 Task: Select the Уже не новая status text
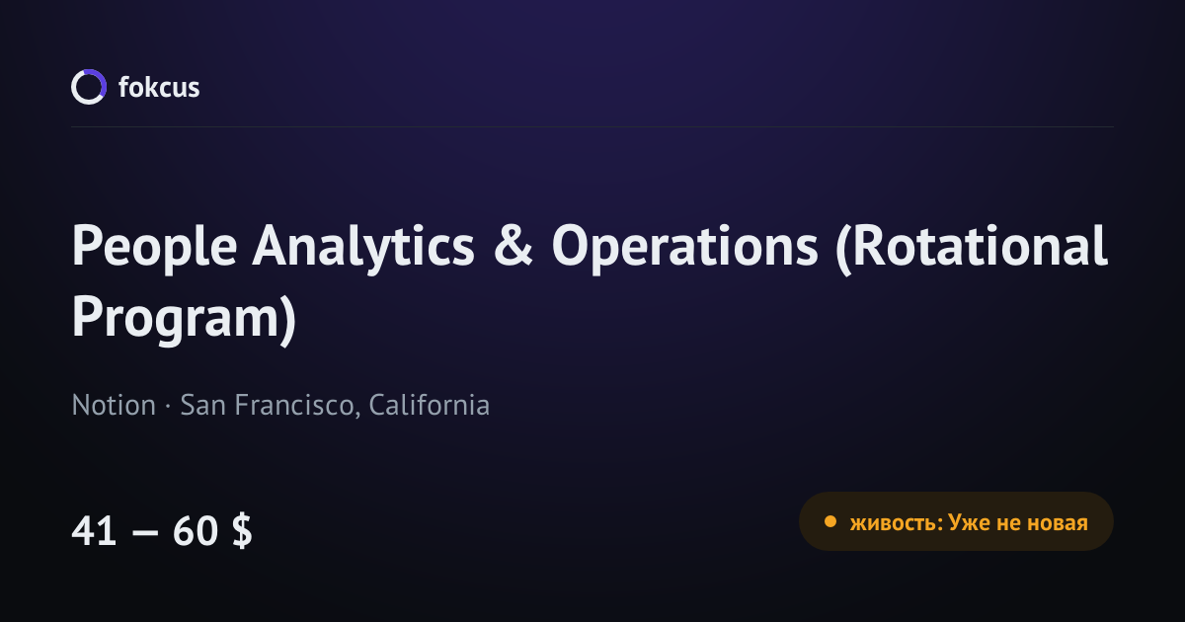coord(1018,523)
